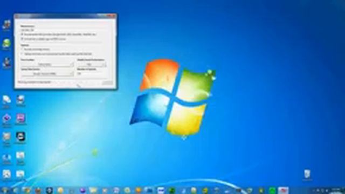Click the Windows Start button on taskbar

(x=5, y=190)
